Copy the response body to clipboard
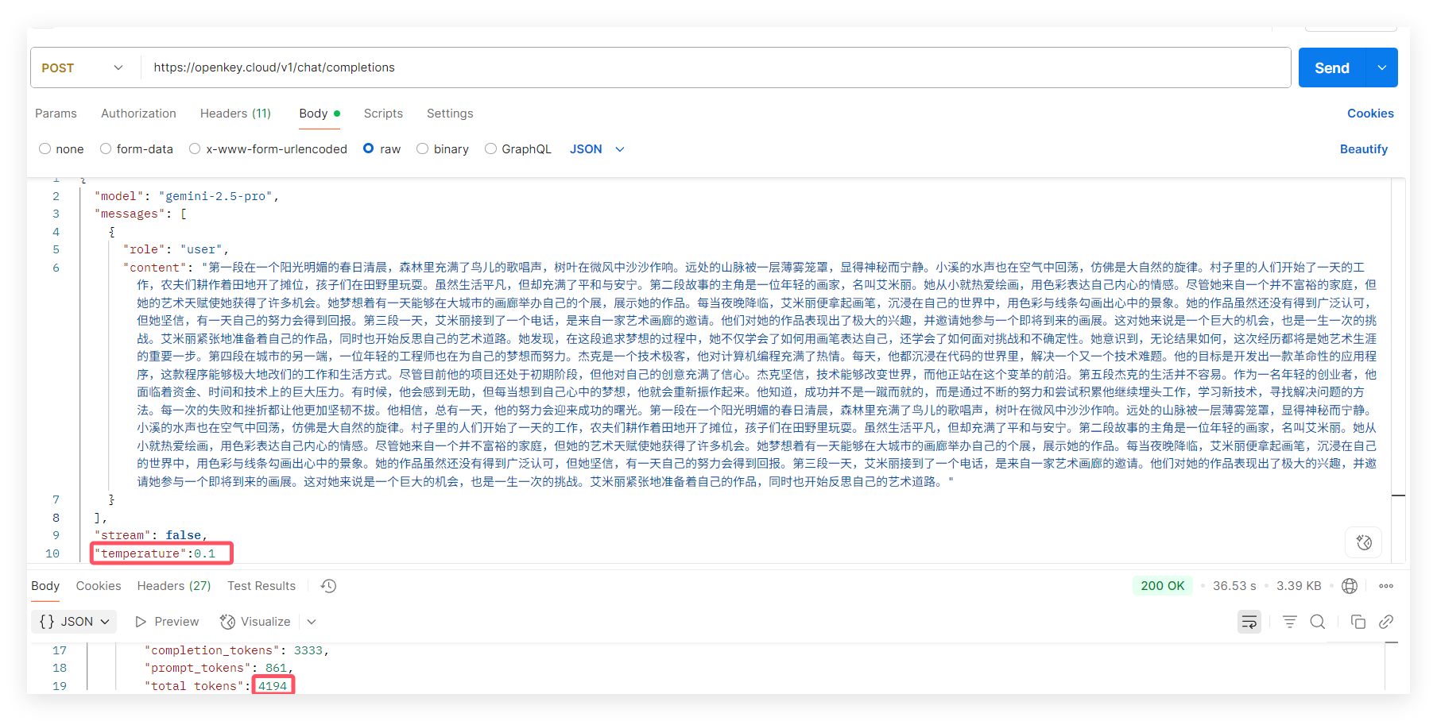This screenshot has height=721, width=1437. [x=1358, y=622]
